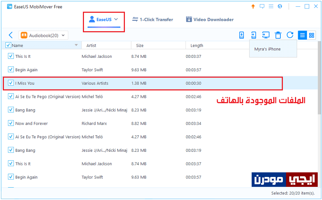
Task: Click the export to computer icon
Action: pyautogui.click(x=266, y=35)
